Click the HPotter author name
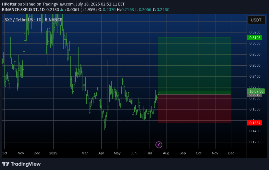Image resolution: width=269 pixels, height=170 pixels. point(9,4)
